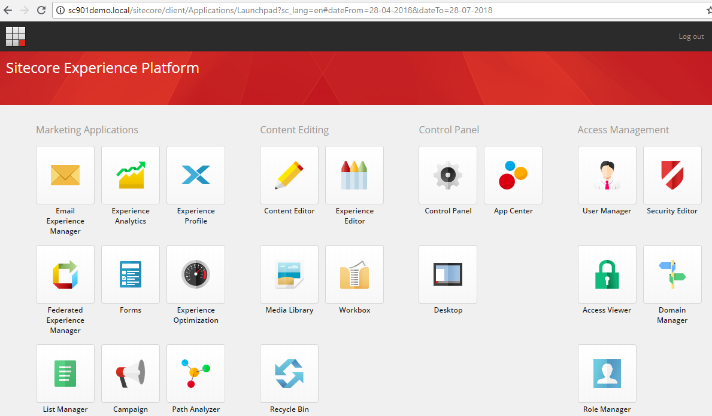Click the Sitecore launchpad grid logo
This screenshot has height=416, width=712.
[16, 36]
